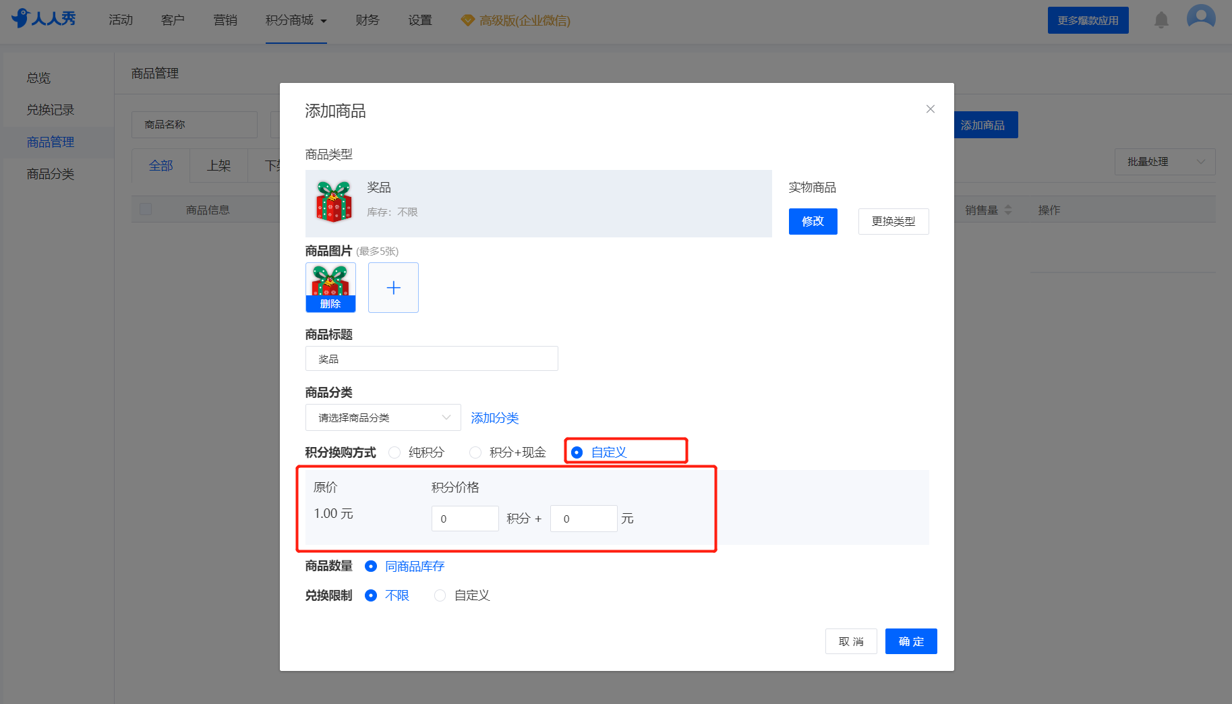Focus the 元 cash amount input field
Image resolution: width=1232 pixels, height=704 pixels.
584,519
